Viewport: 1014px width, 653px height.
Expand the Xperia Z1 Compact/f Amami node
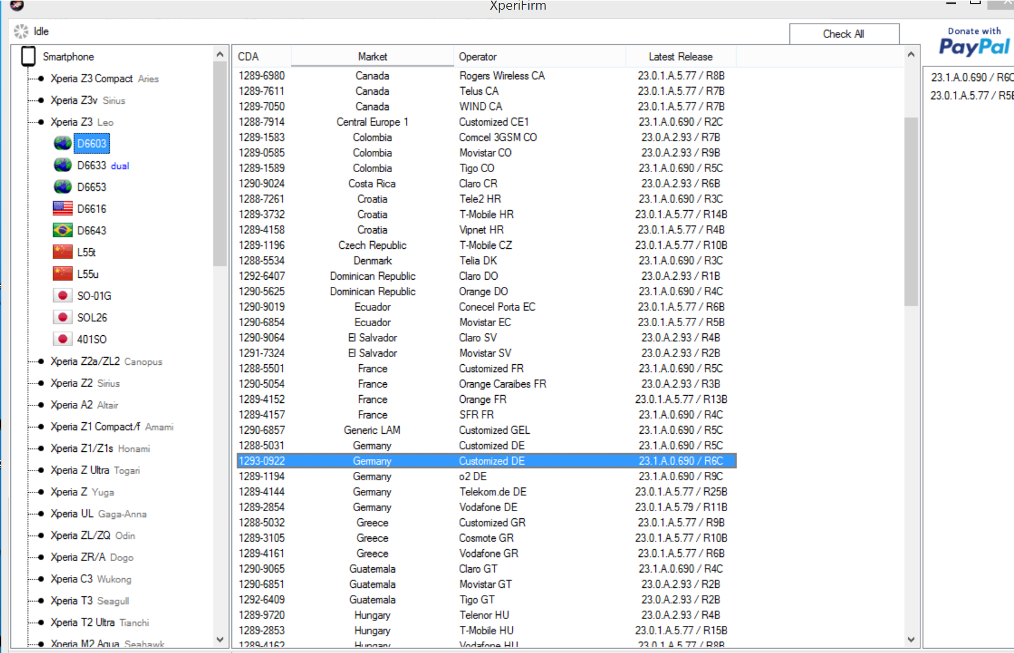(x=112, y=426)
